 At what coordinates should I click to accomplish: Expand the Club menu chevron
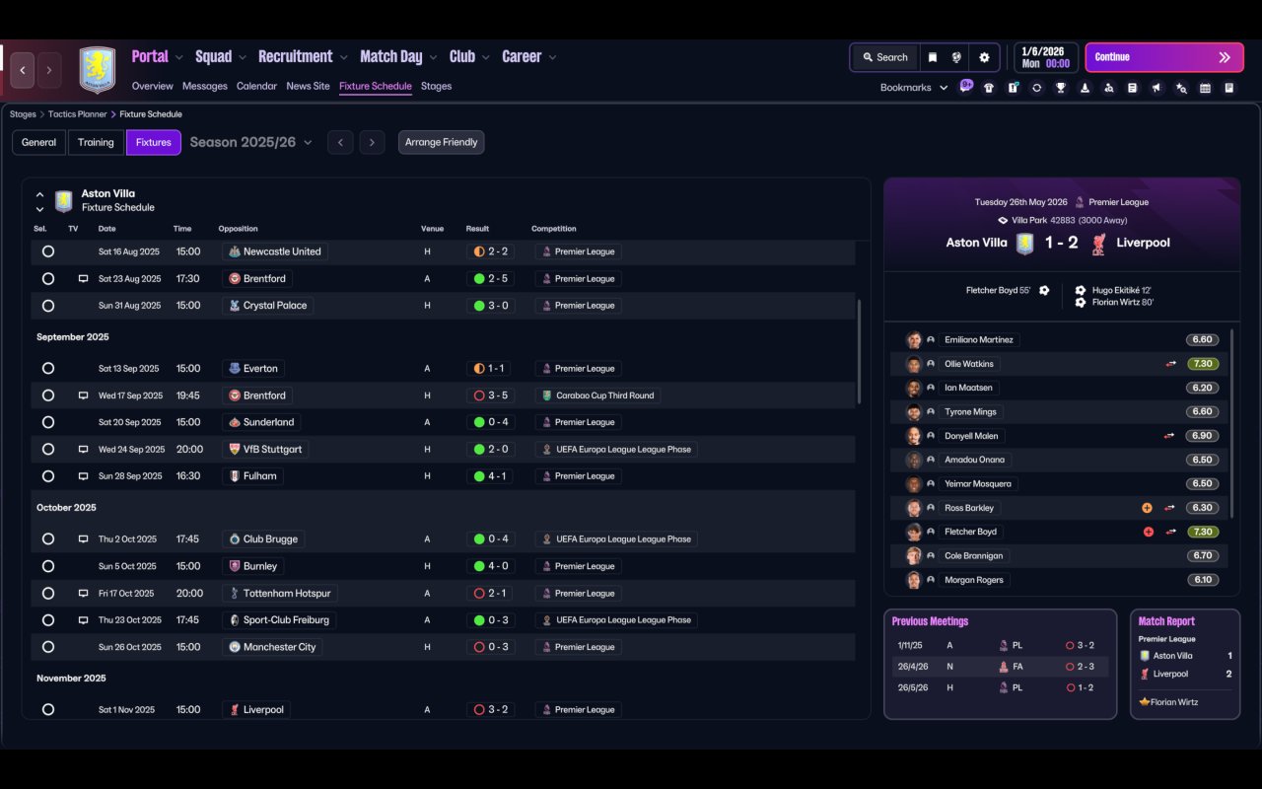point(485,57)
